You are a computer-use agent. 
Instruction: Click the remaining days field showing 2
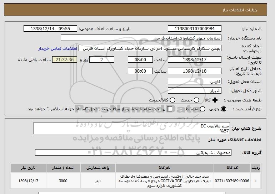[102, 59]
